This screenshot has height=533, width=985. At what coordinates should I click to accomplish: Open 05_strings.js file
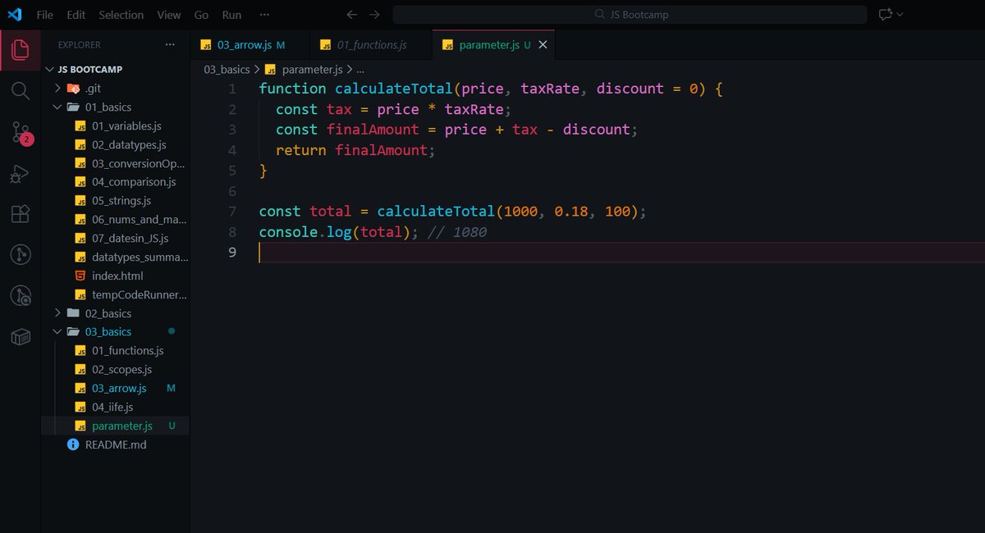115,201
